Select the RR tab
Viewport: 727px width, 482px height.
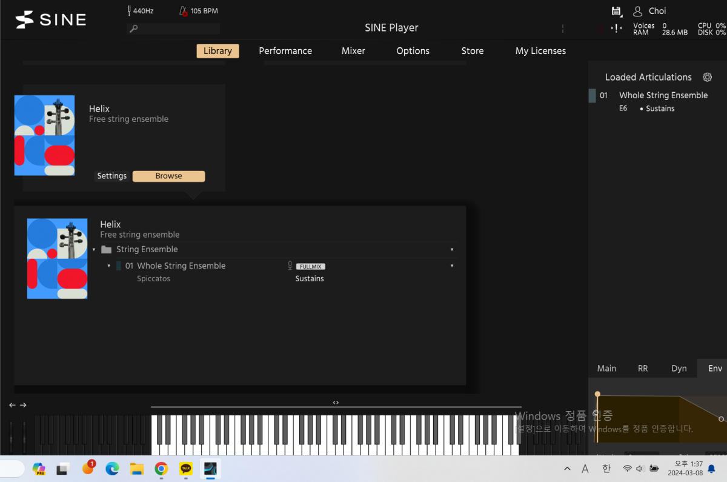pyautogui.click(x=643, y=368)
